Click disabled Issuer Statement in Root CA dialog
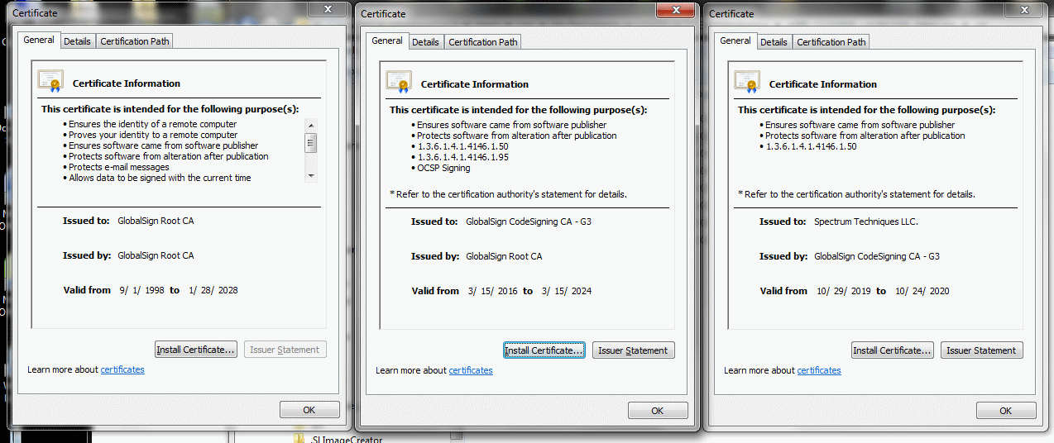Screen dimensions: 1054x443 pos(285,350)
